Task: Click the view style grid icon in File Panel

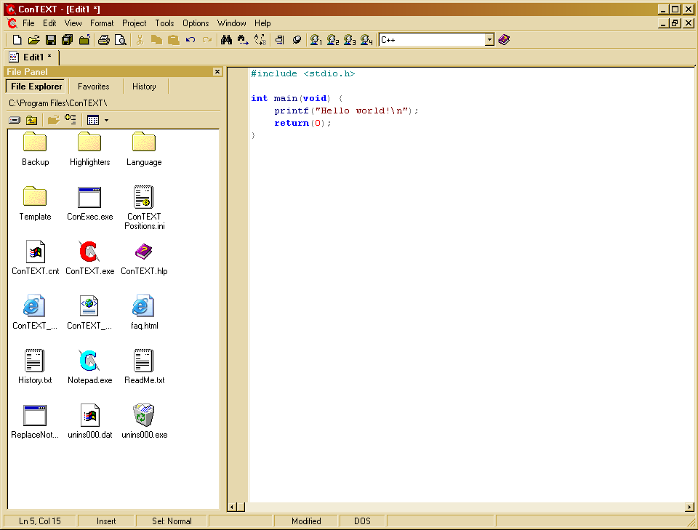Action: pyautogui.click(x=93, y=120)
